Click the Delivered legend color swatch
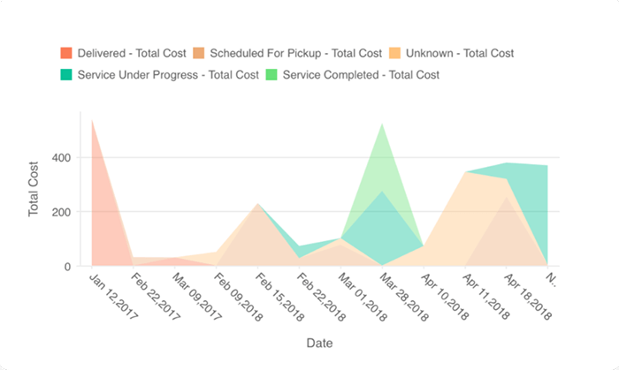Screen dimensions: 619x370 66,53
